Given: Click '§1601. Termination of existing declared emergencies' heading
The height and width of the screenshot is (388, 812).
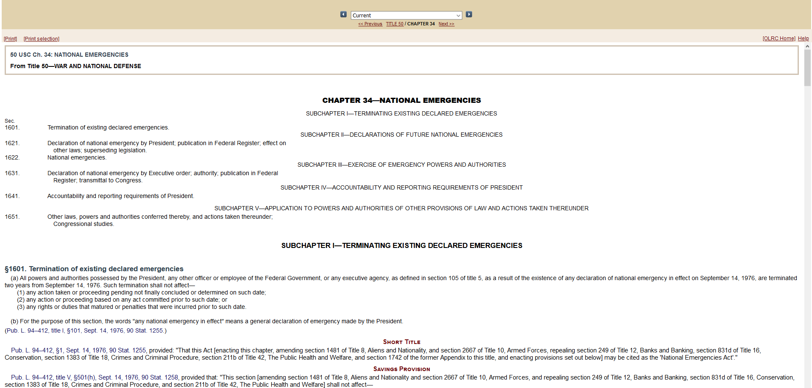Looking at the screenshot, I should 94,269.
